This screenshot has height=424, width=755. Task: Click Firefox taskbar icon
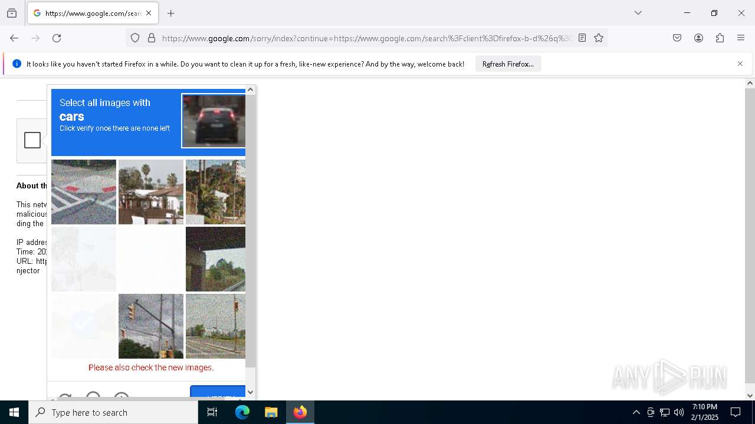tap(300, 412)
